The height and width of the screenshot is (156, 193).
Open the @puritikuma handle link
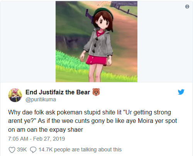tap(41, 99)
